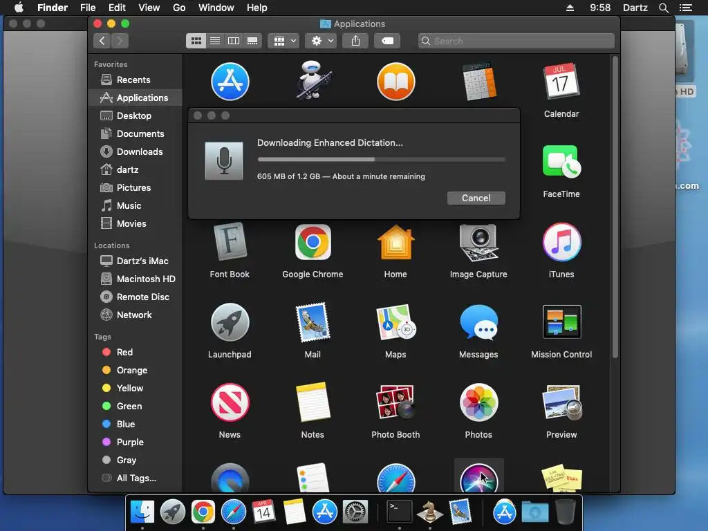The width and height of the screenshot is (708, 531).
Task: Open the Go menu
Action: (179, 8)
